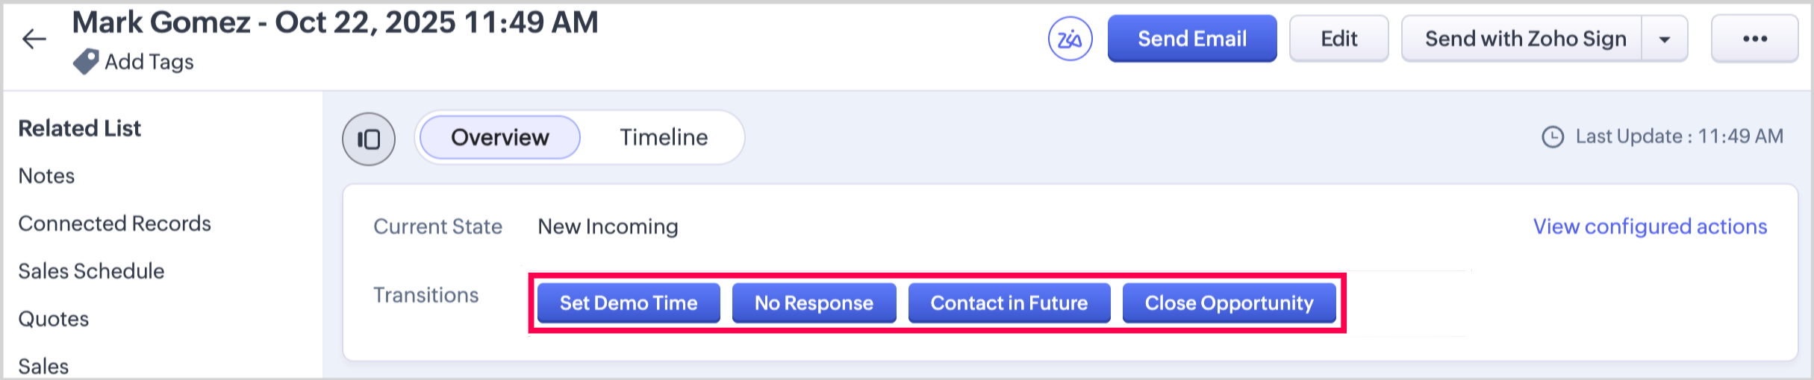The image size is (1814, 380).
Task: Click the back arrow icon
Action: 34,39
